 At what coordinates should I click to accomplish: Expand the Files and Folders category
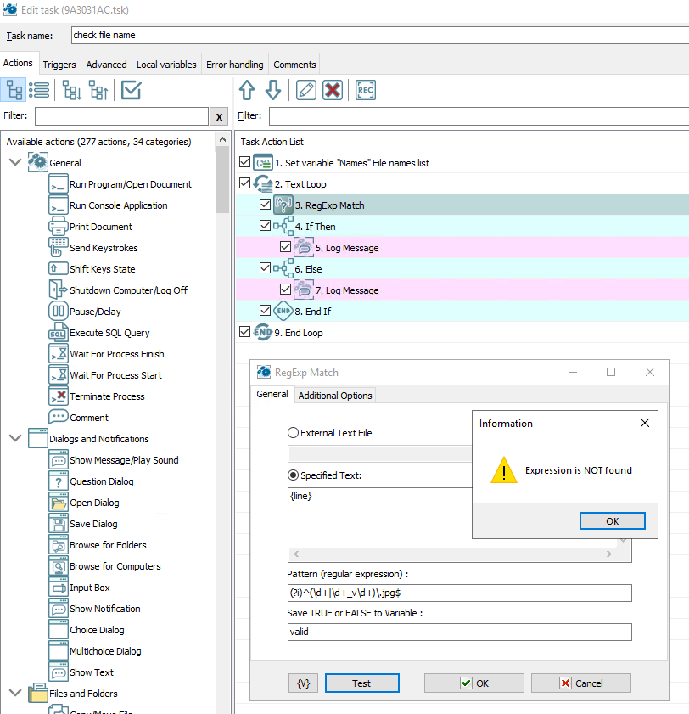pyautogui.click(x=14, y=693)
